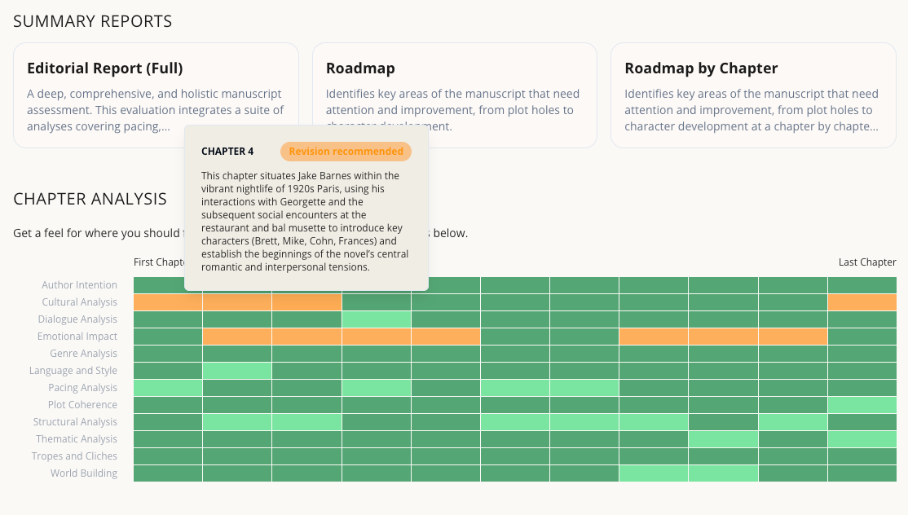Viewport: 908px width, 515px height.
Task: Click the first orange cell in Cultural Analysis row
Action: (167, 302)
